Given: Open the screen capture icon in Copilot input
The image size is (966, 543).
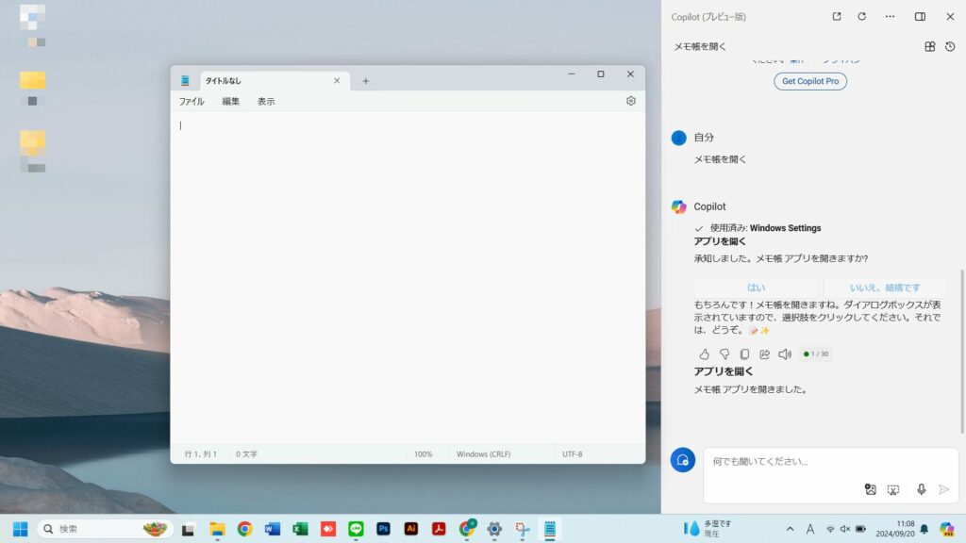Looking at the screenshot, I should (x=893, y=490).
